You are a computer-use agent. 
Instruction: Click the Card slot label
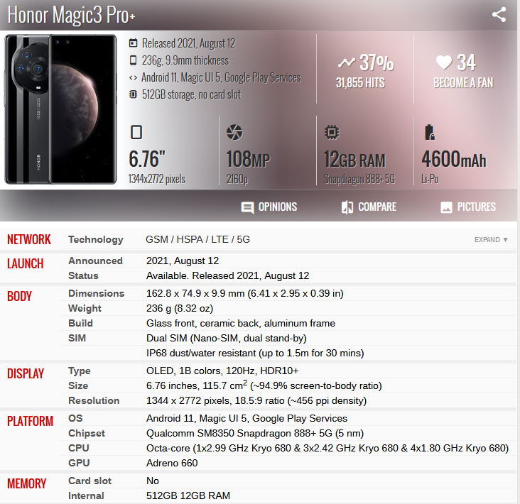pyautogui.click(x=90, y=481)
